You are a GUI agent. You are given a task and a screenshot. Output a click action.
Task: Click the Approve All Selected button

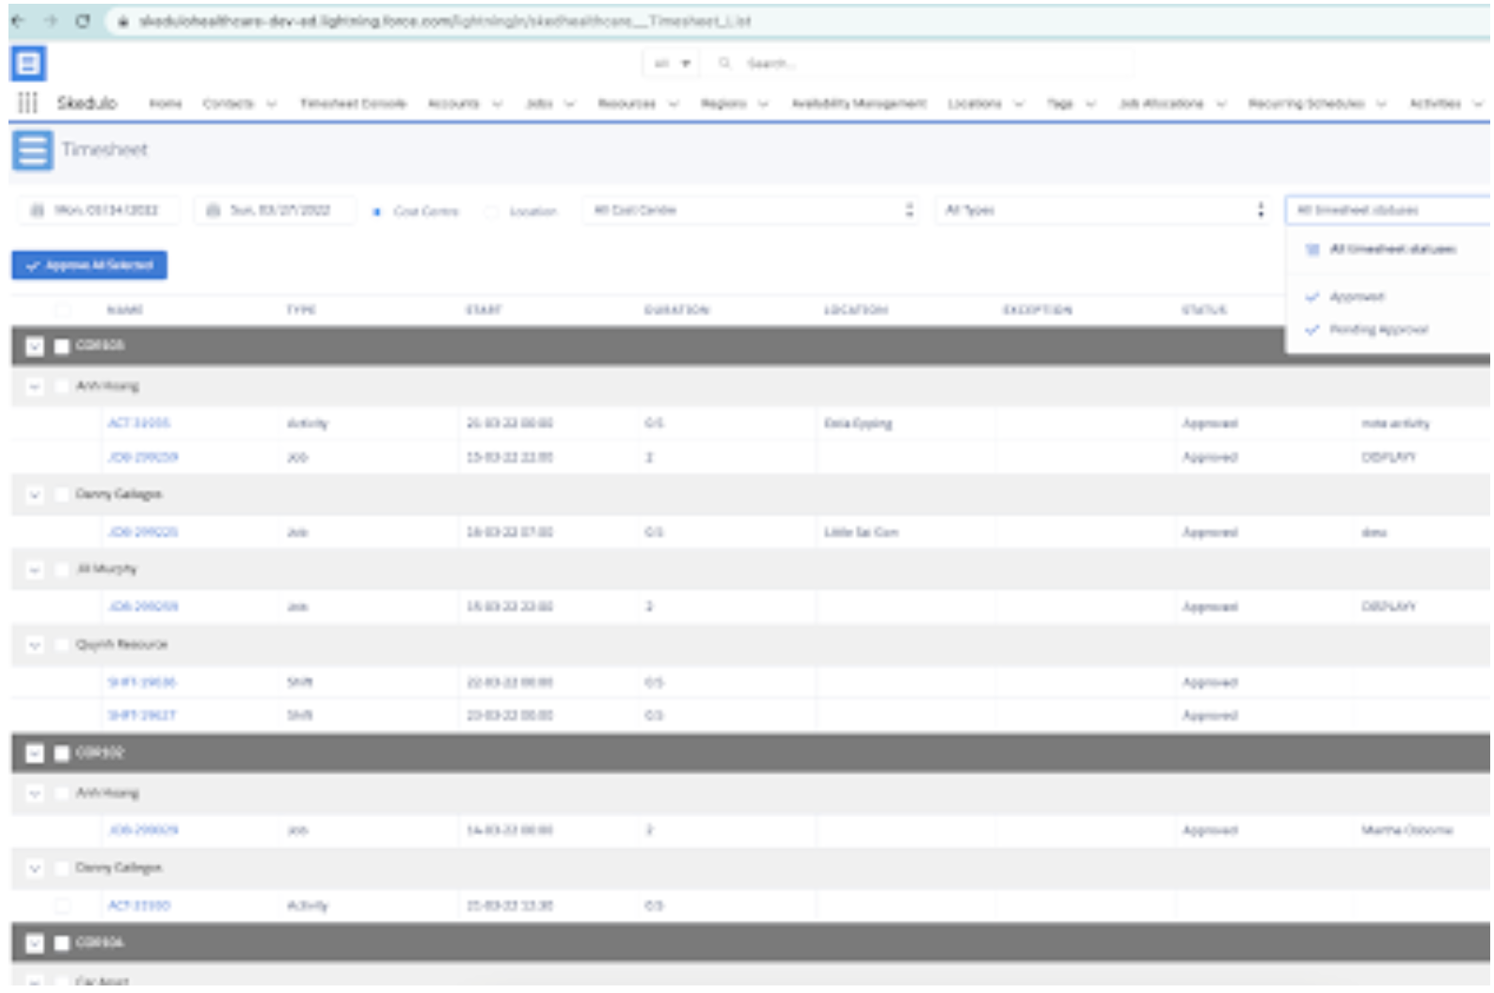89,265
